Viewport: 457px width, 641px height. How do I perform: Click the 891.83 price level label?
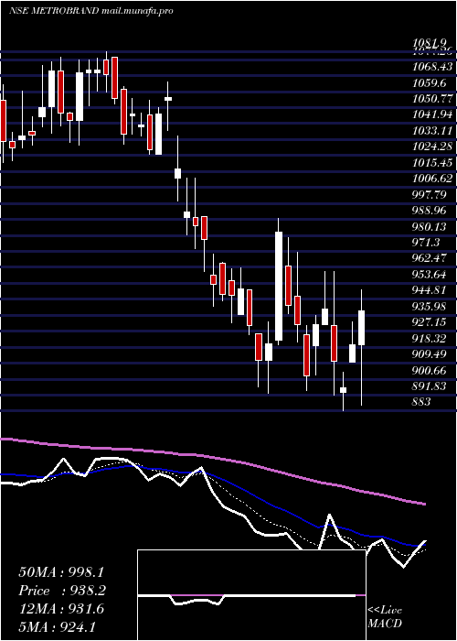pyautogui.click(x=430, y=386)
